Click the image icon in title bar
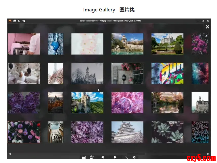 click(x=15, y=21)
